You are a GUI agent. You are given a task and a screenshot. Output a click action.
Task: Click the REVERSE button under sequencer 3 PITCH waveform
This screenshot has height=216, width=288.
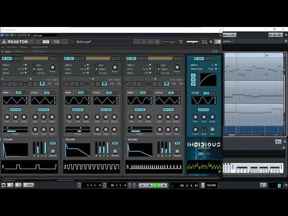[x=168, y=110]
